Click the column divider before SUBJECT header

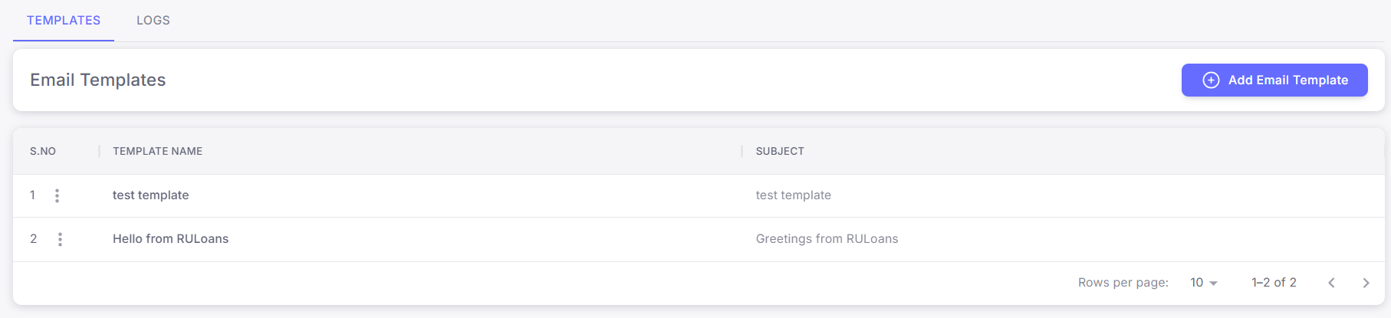742,152
